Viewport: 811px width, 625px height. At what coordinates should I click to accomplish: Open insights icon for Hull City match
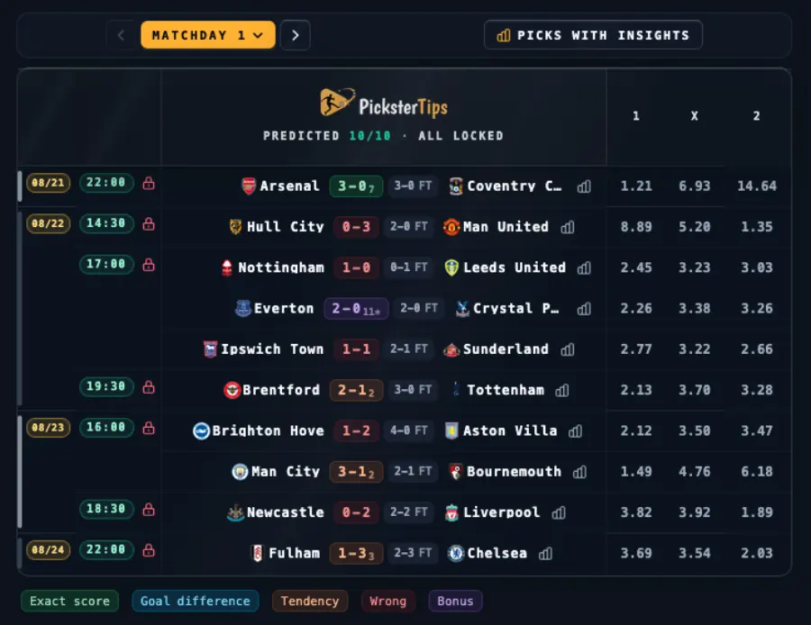(568, 227)
